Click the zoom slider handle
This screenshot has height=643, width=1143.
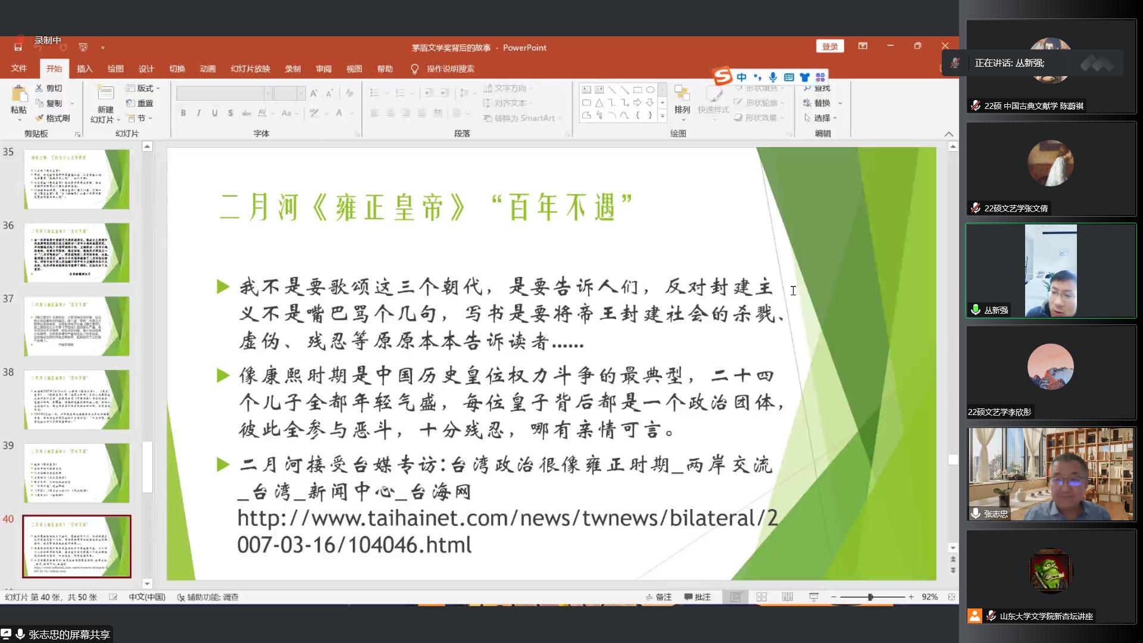[x=870, y=597]
